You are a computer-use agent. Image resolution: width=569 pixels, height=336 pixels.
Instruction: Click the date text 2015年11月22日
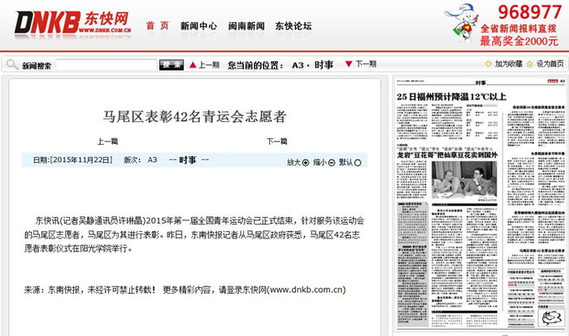[x=81, y=159]
